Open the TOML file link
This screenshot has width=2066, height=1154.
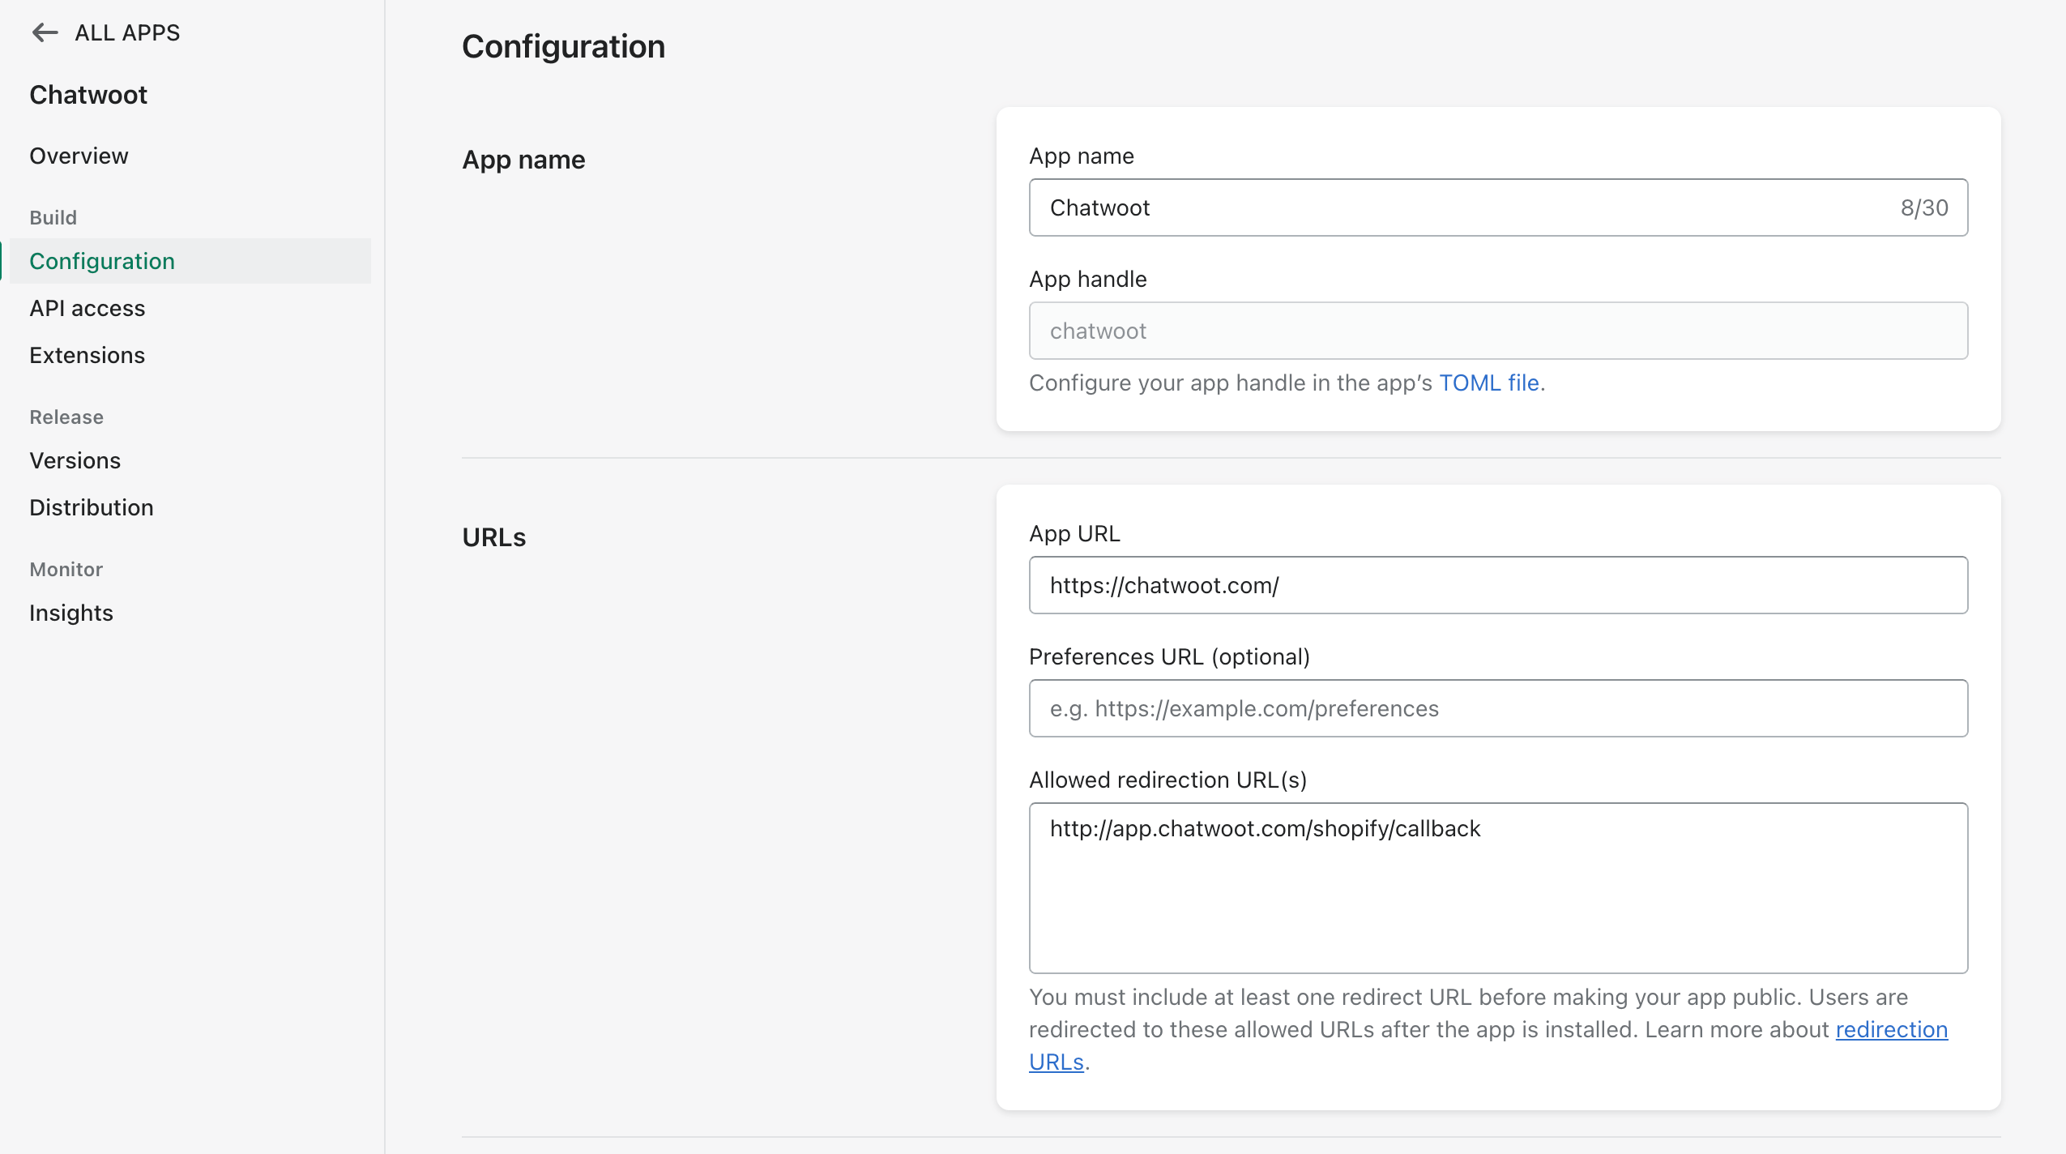[x=1489, y=383]
